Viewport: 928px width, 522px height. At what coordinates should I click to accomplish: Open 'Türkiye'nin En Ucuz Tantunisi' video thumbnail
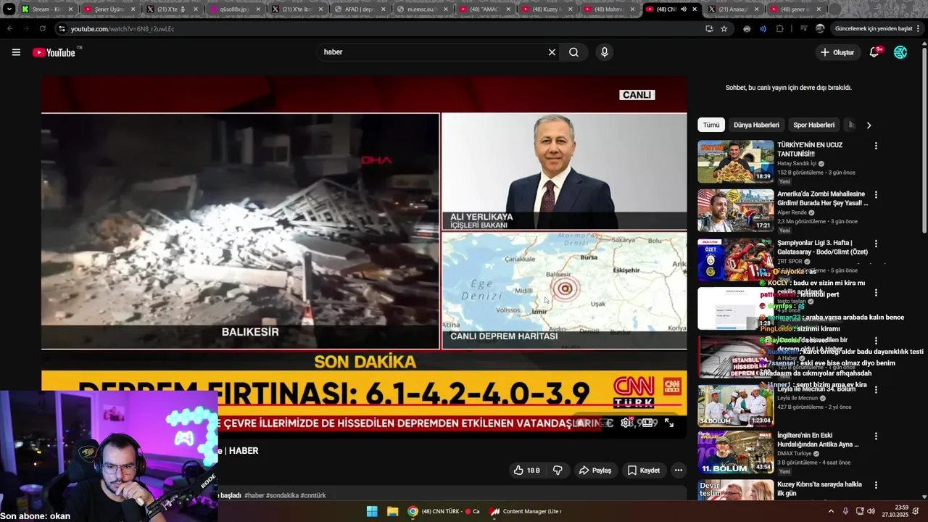click(735, 162)
